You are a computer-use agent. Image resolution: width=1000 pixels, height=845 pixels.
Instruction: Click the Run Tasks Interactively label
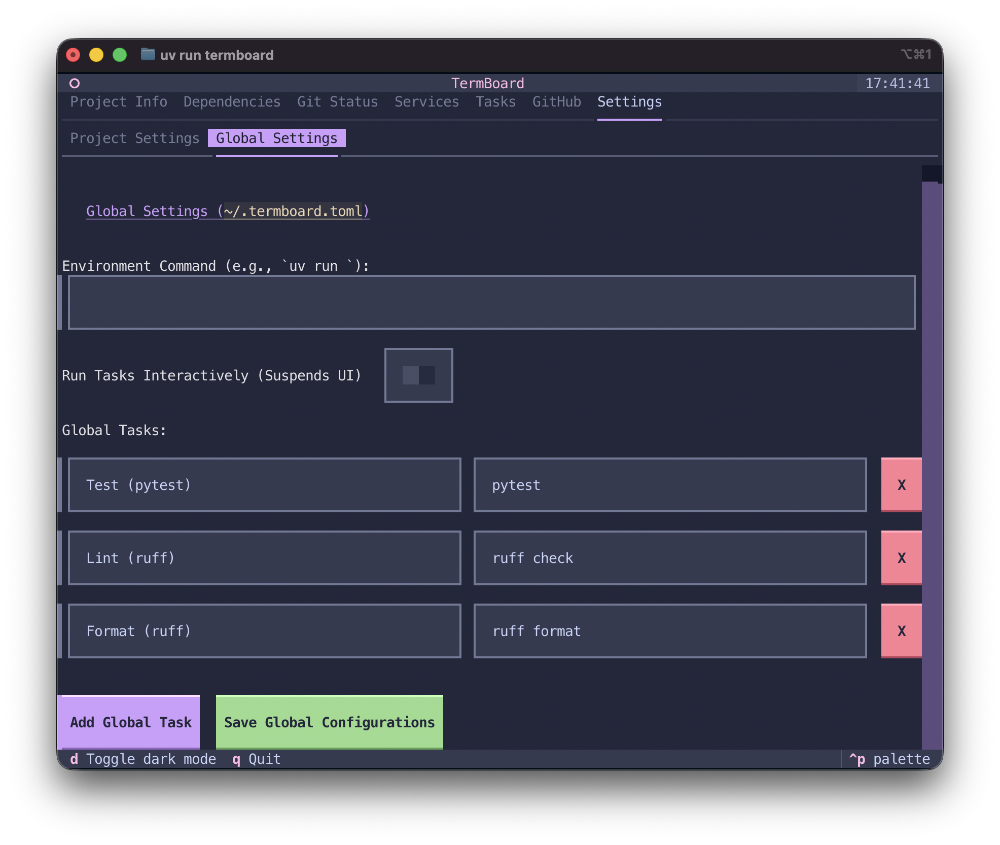[211, 375]
